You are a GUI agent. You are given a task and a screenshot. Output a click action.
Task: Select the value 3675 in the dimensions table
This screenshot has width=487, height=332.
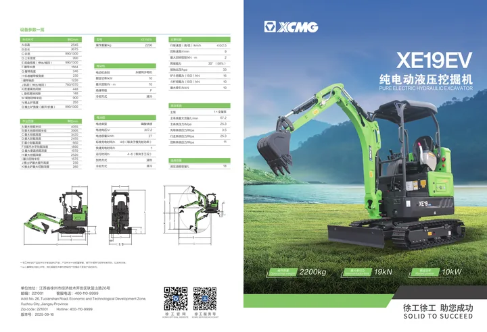(74, 49)
